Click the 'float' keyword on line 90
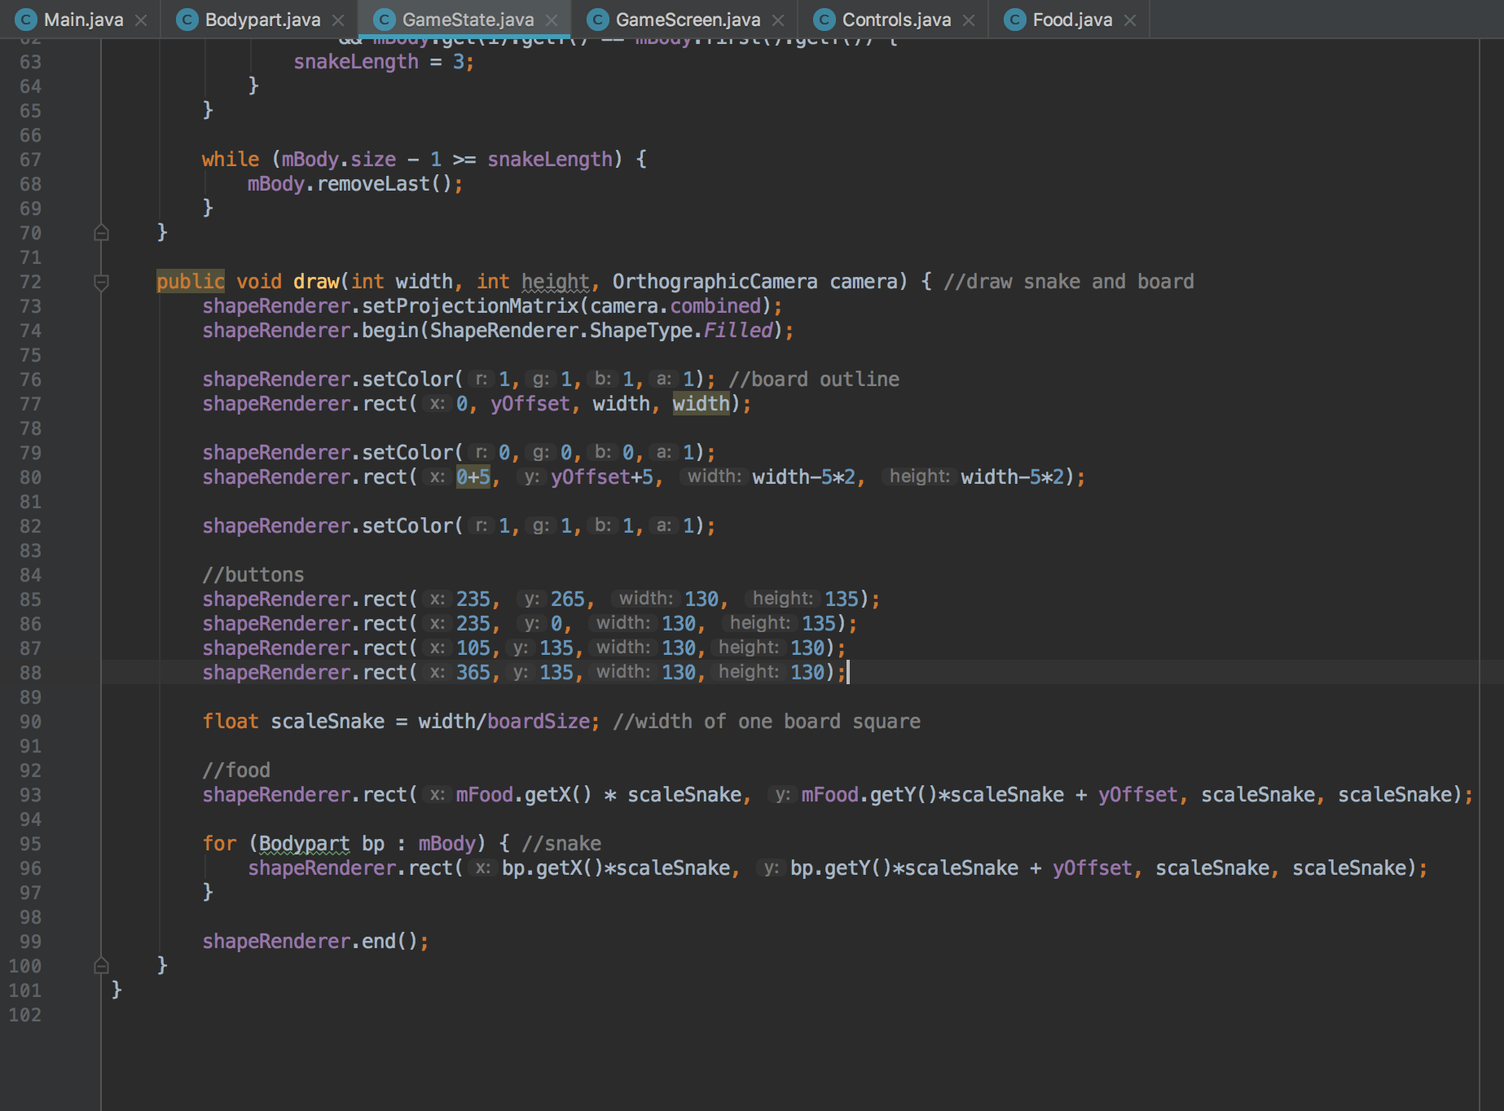Viewport: 1504px width, 1111px height. click(x=231, y=722)
